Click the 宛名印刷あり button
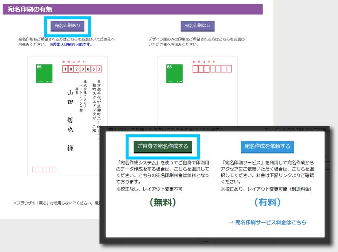 (x=67, y=26)
